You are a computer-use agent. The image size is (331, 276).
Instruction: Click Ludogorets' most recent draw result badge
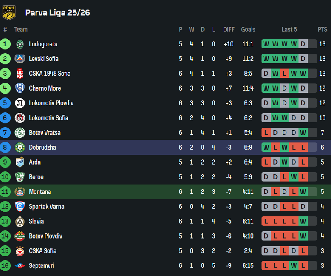pyautogui.click(x=303, y=44)
